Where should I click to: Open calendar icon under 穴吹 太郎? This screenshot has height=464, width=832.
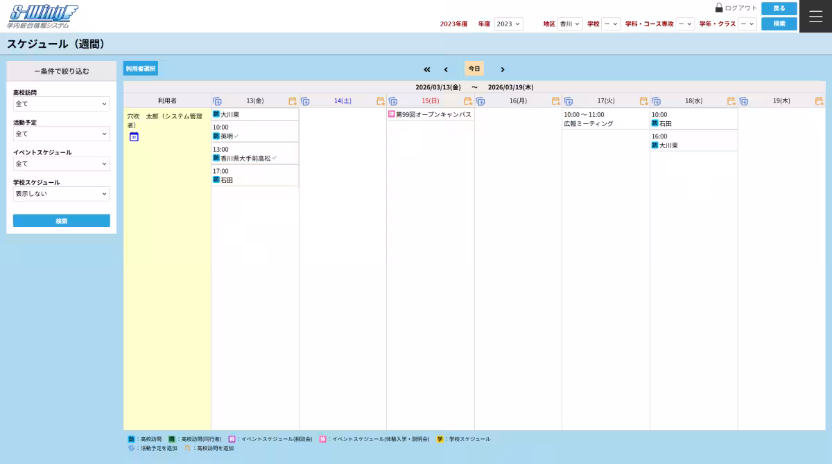click(134, 136)
